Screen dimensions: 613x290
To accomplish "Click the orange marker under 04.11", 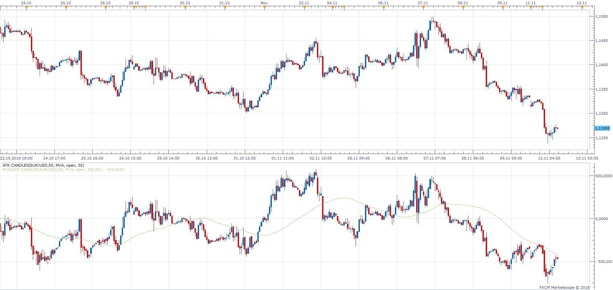I will (332, 8).
